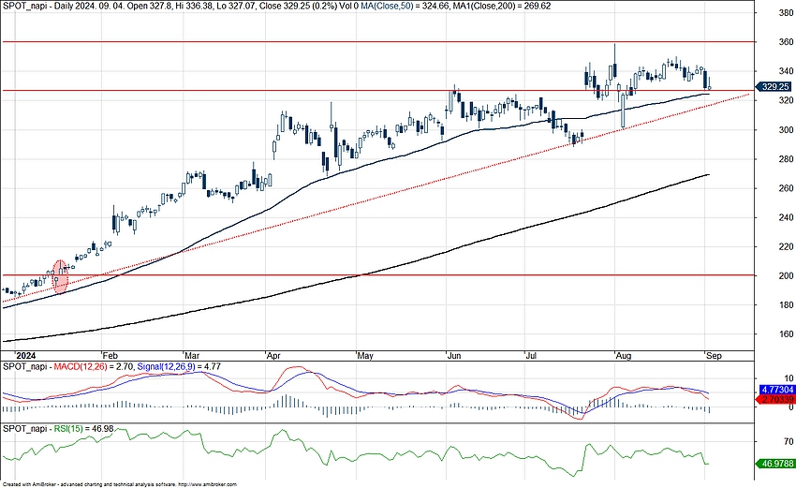This screenshot has width=796, height=488.
Task: Click the RSI(15) indicator label
Action: pyautogui.click(x=68, y=428)
